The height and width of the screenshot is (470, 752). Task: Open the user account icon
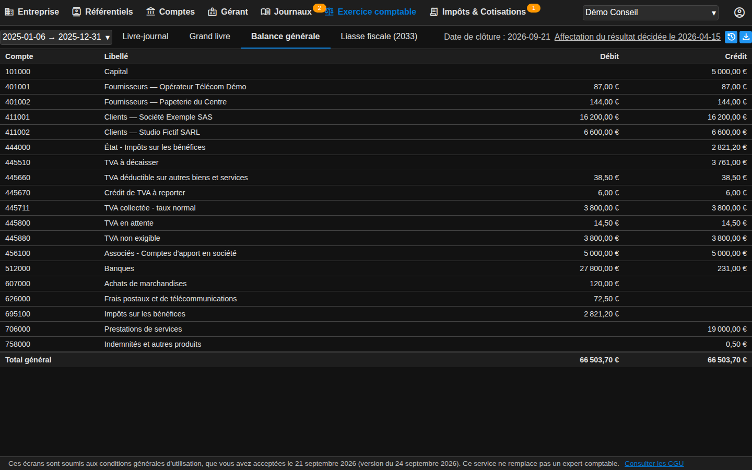[x=739, y=13]
